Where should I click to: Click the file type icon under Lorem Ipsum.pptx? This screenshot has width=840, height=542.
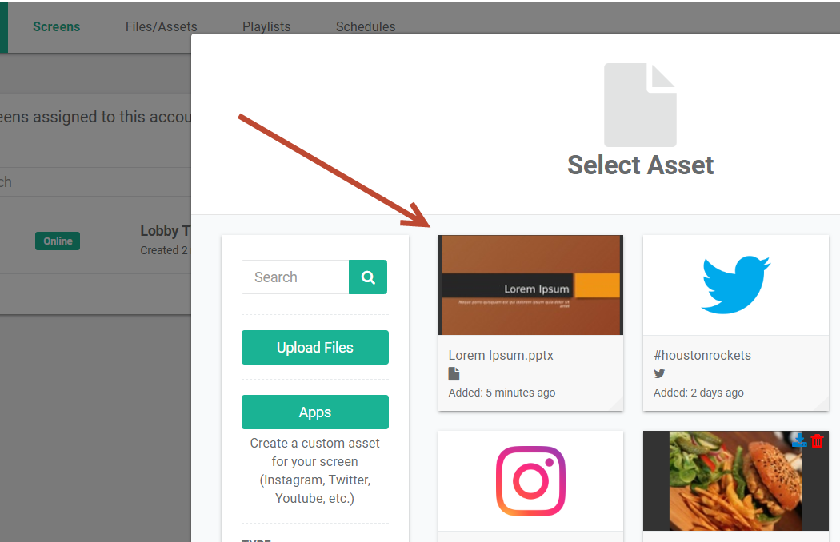[x=454, y=374]
